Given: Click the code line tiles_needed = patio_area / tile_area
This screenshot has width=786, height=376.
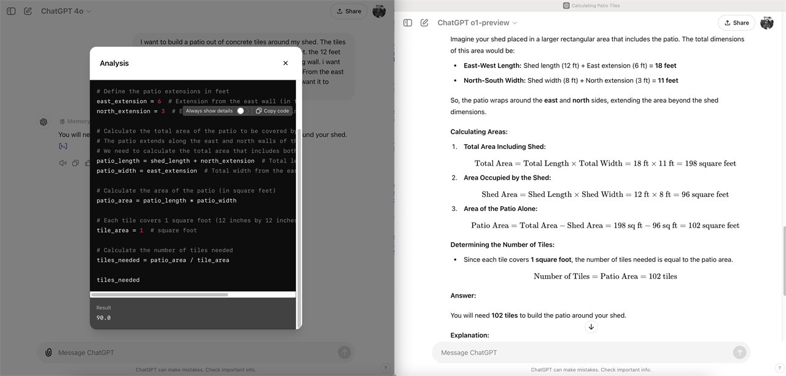Looking at the screenshot, I should [x=163, y=260].
